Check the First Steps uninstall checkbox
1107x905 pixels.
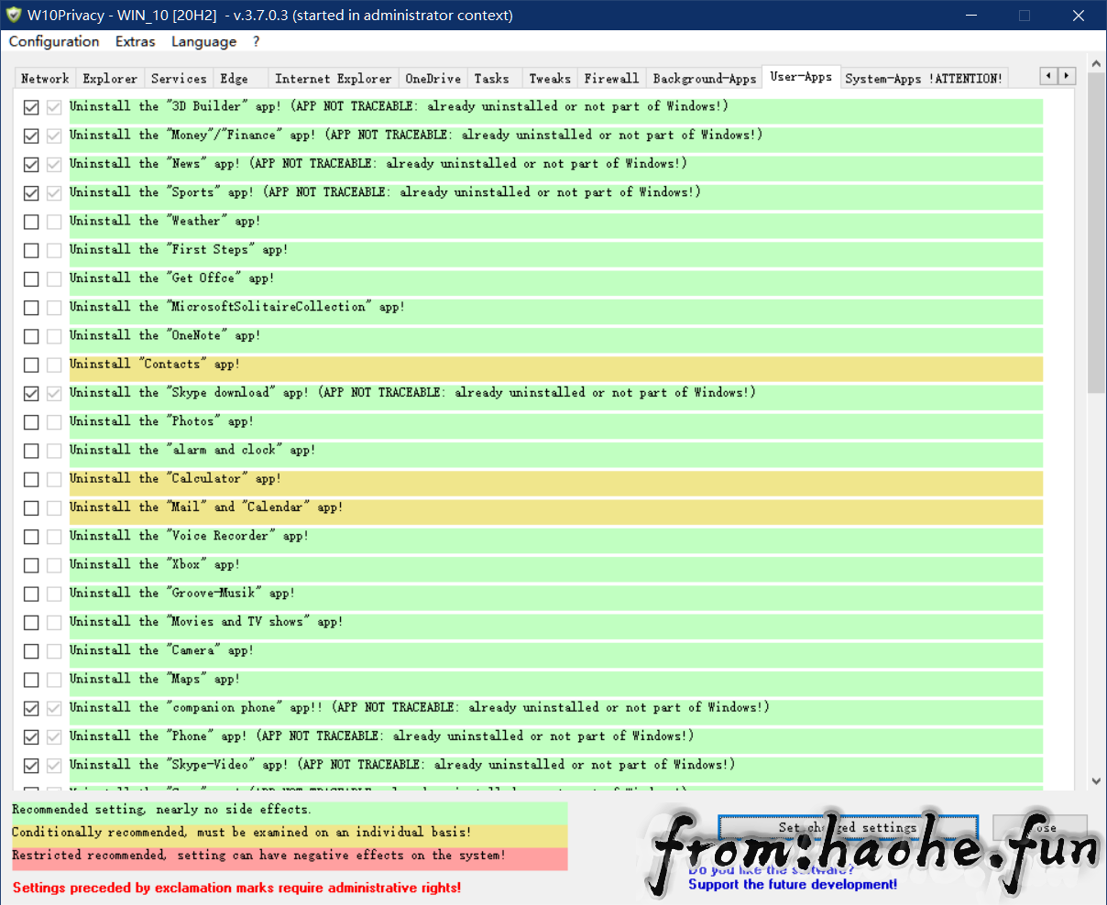31,250
